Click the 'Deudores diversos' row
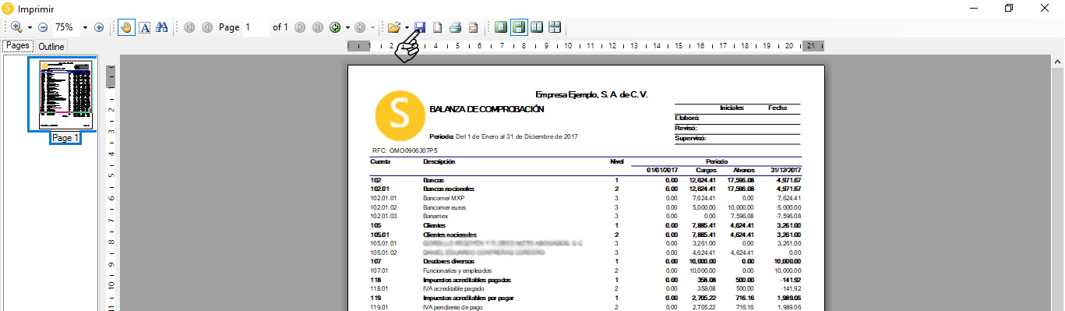This screenshot has height=311, width=1065. click(x=586, y=261)
